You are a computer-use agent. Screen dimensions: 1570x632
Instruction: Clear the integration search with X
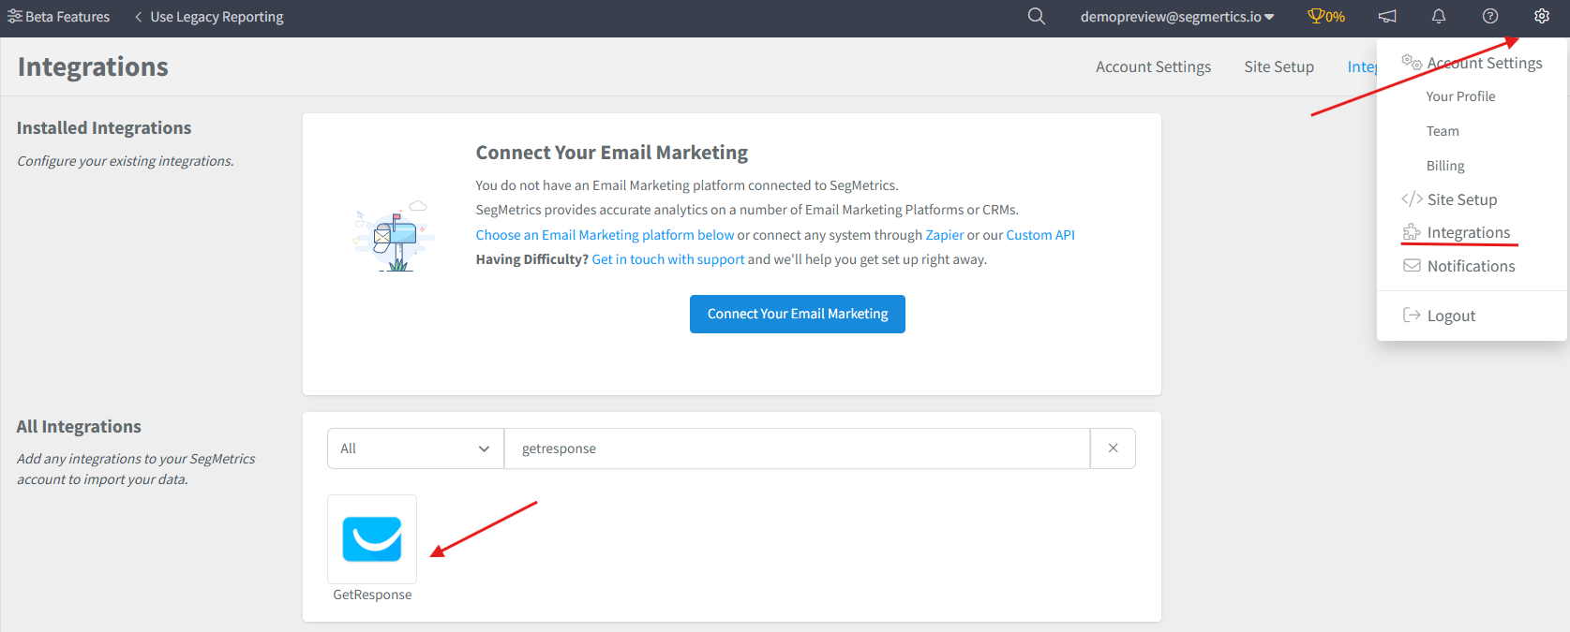1113,448
